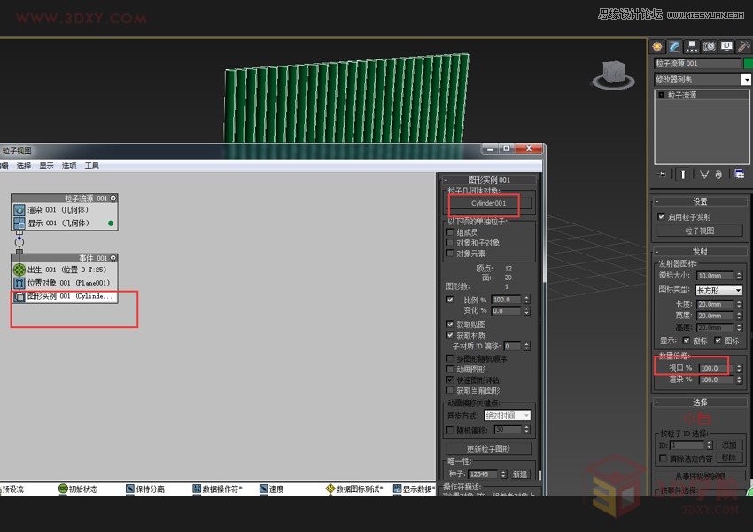Open the Modify panel in the command panel
The image size is (753, 532).
(x=674, y=46)
